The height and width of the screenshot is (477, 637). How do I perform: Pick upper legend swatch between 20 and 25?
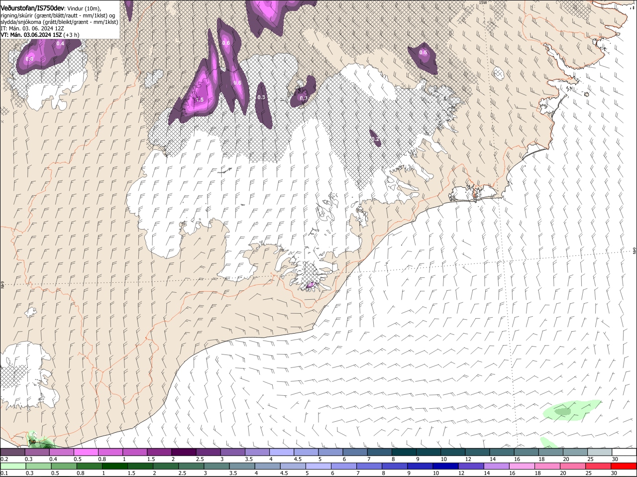pos(575,452)
